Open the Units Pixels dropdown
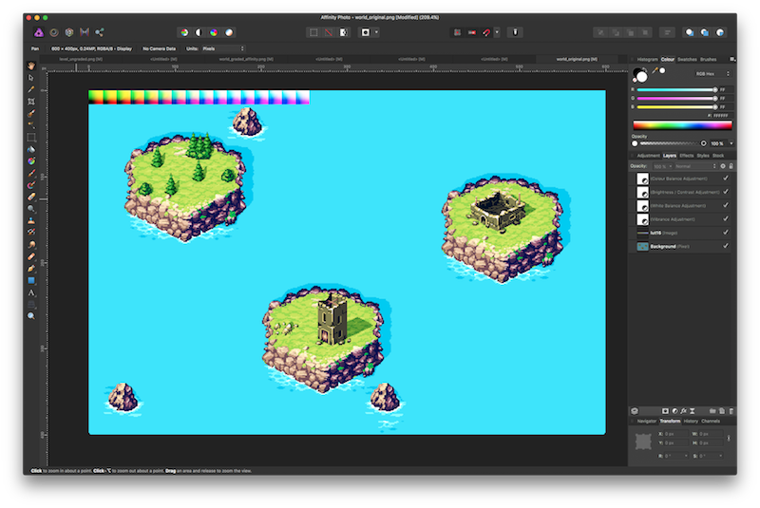 [223, 48]
